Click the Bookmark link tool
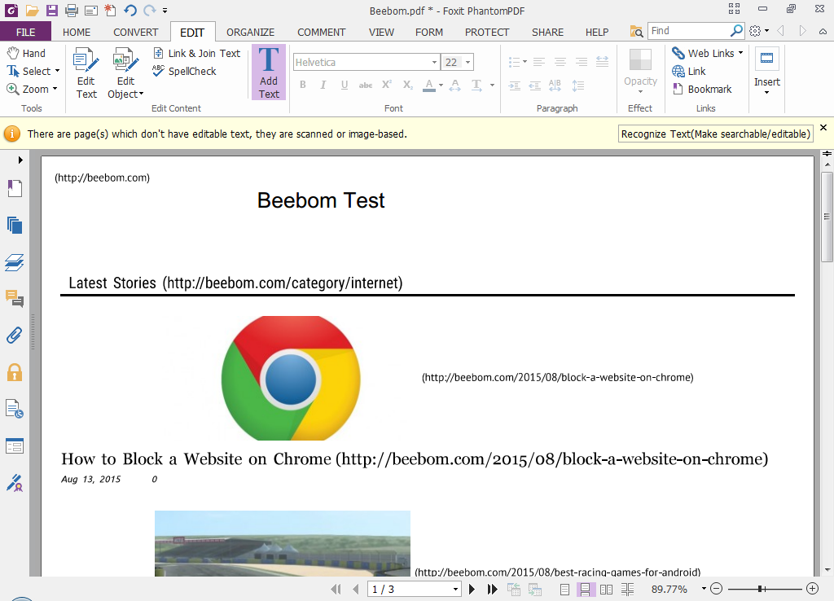The width and height of the screenshot is (834, 601). (x=702, y=89)
